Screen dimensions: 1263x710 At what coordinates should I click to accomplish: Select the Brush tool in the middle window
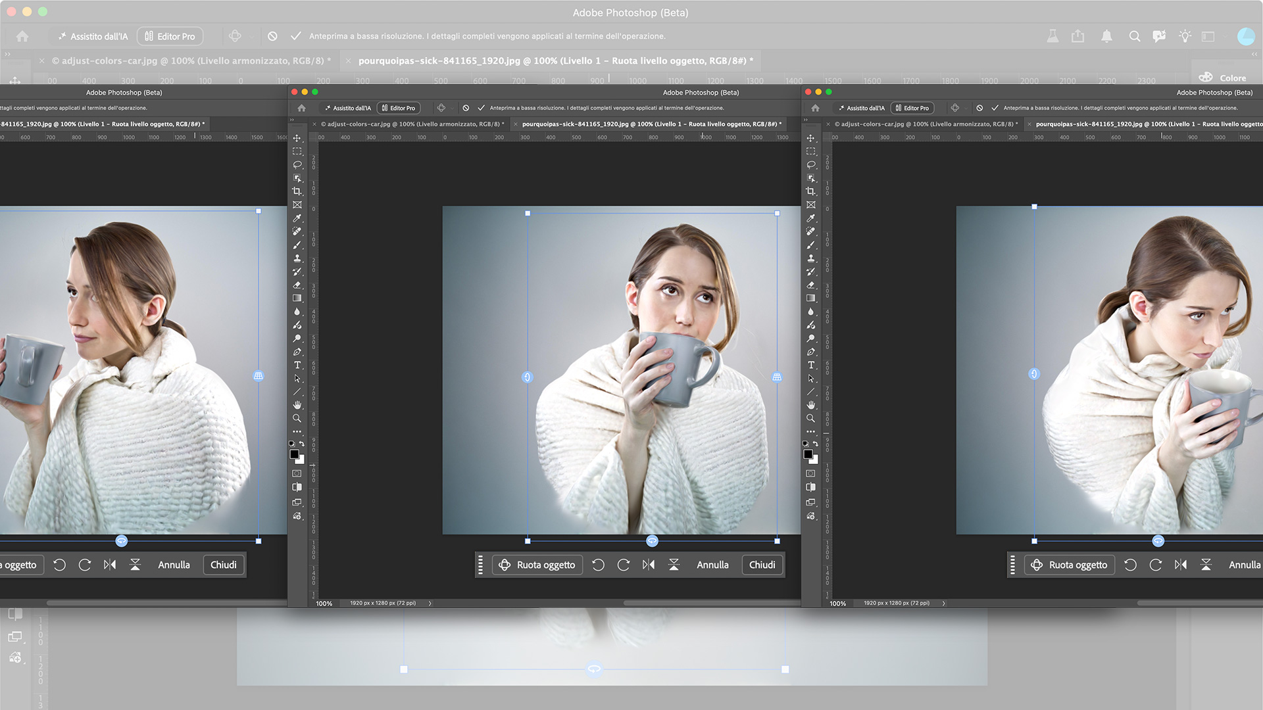click(297, 245)
